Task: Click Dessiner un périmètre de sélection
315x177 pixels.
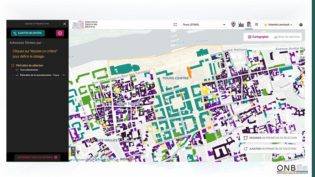Action: pyautogui.click(x=271, y=138)
